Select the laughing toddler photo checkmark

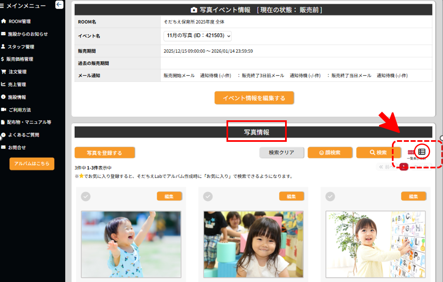click(86, 197)
